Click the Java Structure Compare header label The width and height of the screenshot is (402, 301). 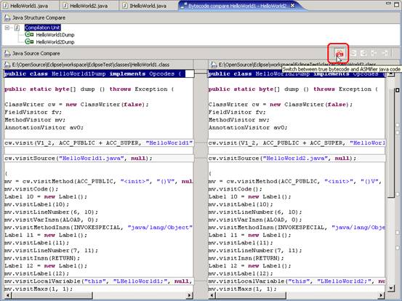[x=39, y=17]
